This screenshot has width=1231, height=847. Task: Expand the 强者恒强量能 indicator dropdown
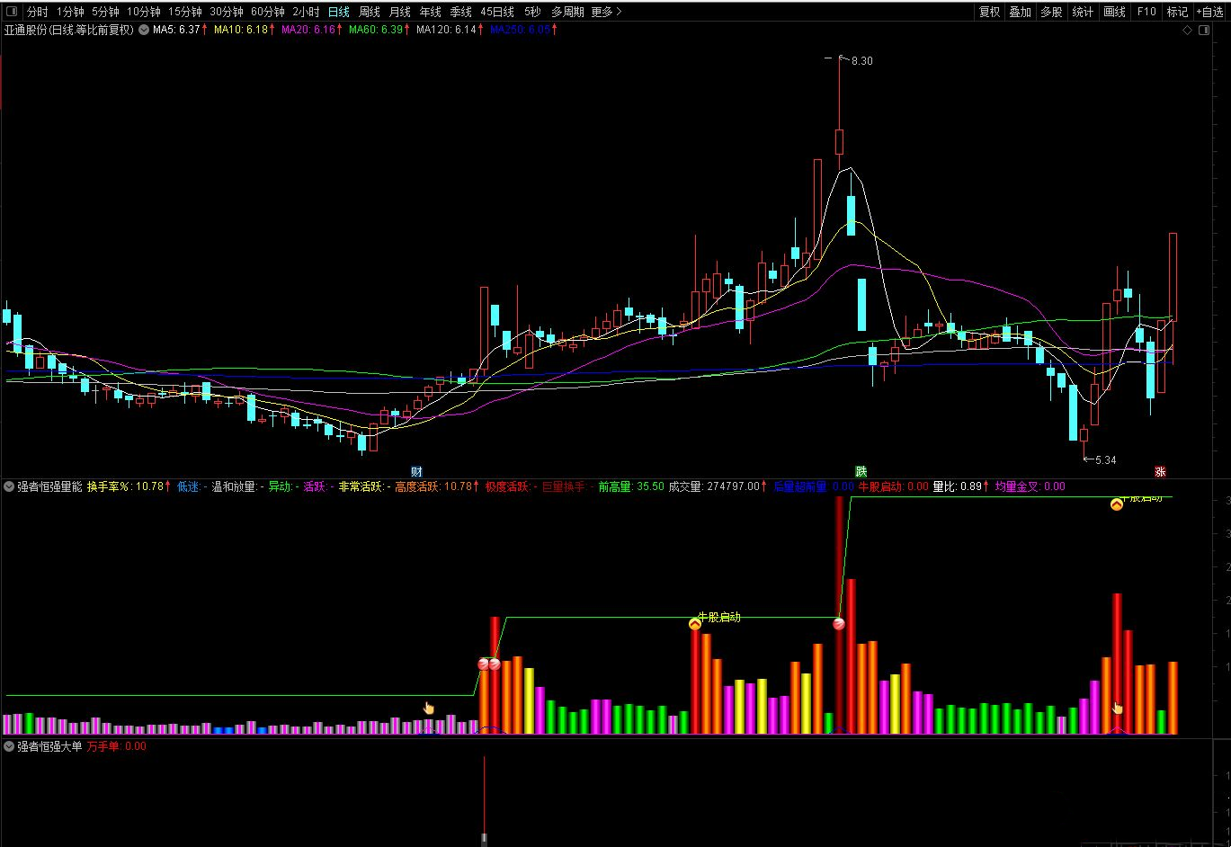9,486
